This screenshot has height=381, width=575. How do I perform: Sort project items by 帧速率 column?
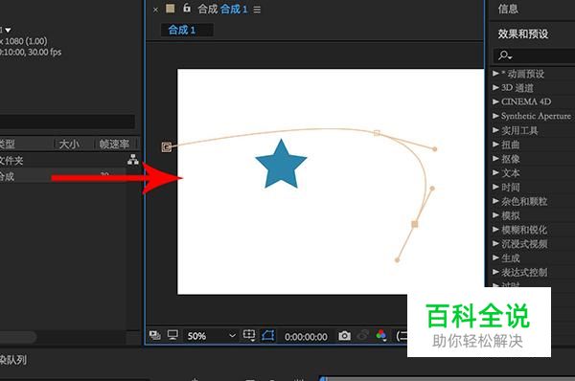click(114, 144)
